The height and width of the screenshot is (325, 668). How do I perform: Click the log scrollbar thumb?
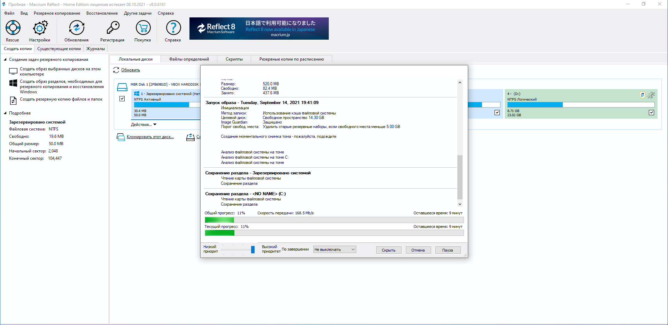coord(460,177)
